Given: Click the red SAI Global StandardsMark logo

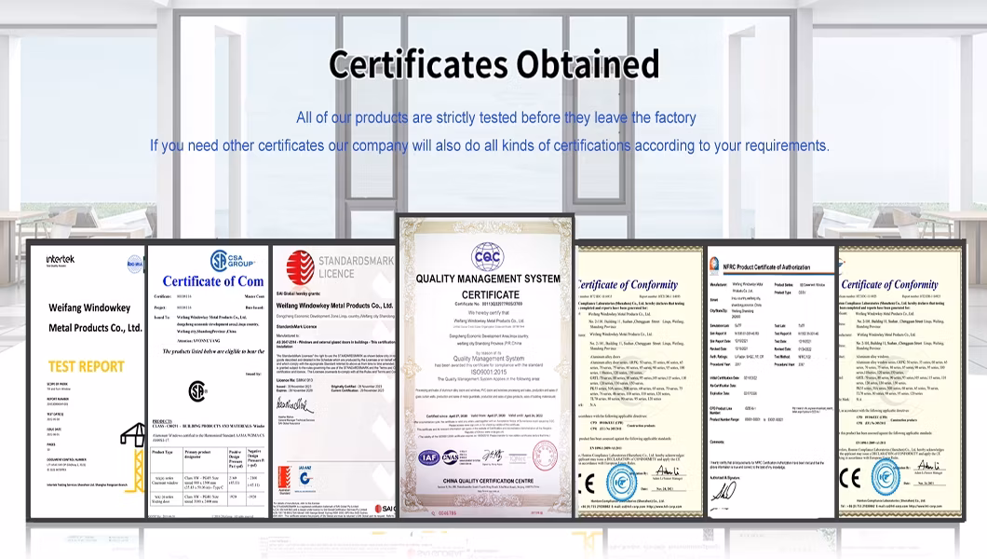Looking at the screenshot, I should (300, 266).
